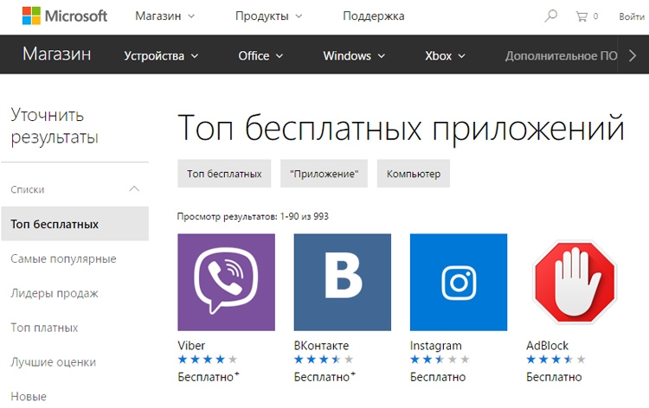This screenshot has height=408, width=649.
Task: Open the ВКонтакте title link
Action: point(321,345)
